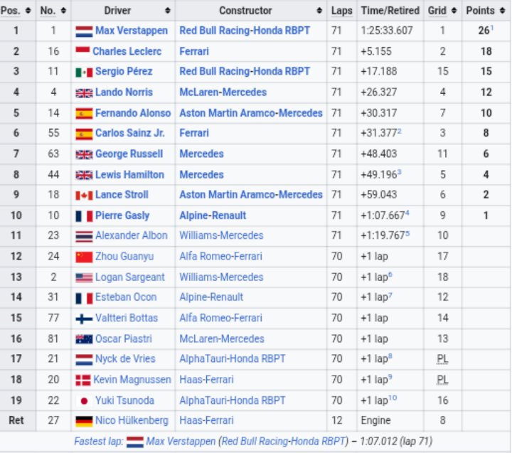Image resolution: width=512 pixels, height=453 pixels.
Task: Click French flag next to Esteban Ocon
Action: pyautogui.click(x=84, y=298)
